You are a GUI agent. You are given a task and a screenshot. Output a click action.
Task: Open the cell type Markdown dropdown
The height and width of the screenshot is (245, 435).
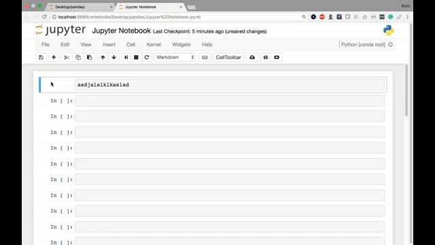[x=175, y=57]
